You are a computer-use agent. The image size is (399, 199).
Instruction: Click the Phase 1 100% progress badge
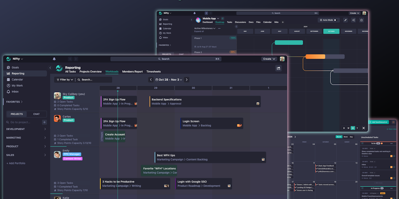233,38
